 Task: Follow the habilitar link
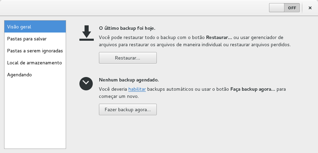click(x=137, y=89)
